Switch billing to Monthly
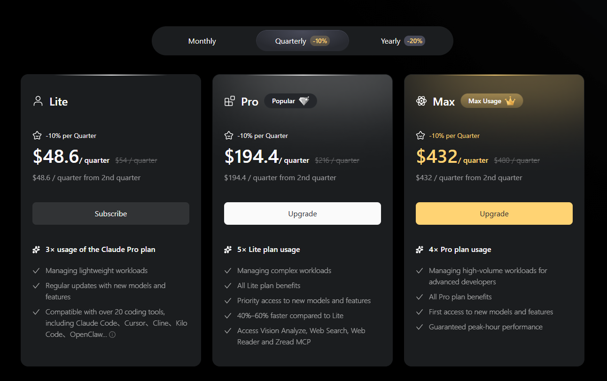The height and width of the screenshot is (381, 607). [202, 41]
